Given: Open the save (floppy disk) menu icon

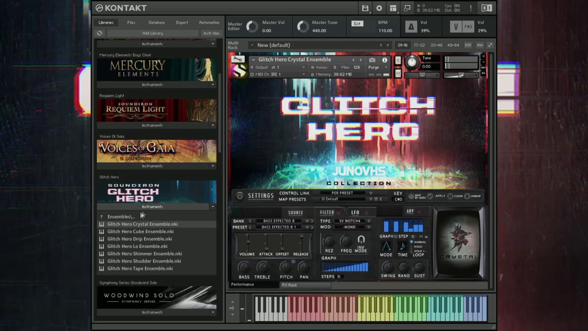Looking at the screenshot, I should point(365,8).
